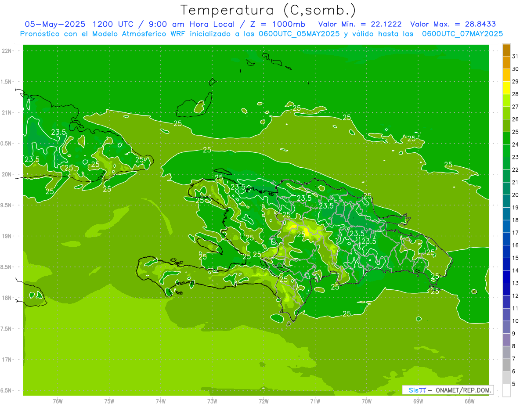Click color scale value "7"
The width and height of the screenshot is (527, 407).
pos(514,359)
